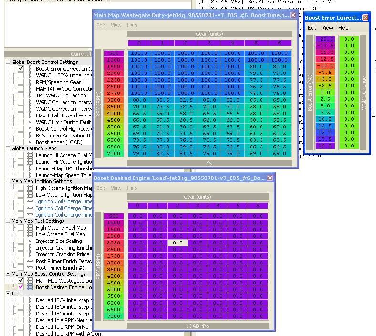Collapse Main Map Ignition Settings group
This screenshot has width=376, height=336.
tap(8, 181)
